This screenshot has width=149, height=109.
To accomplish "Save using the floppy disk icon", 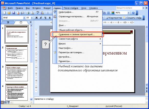I will pos(14,13).
